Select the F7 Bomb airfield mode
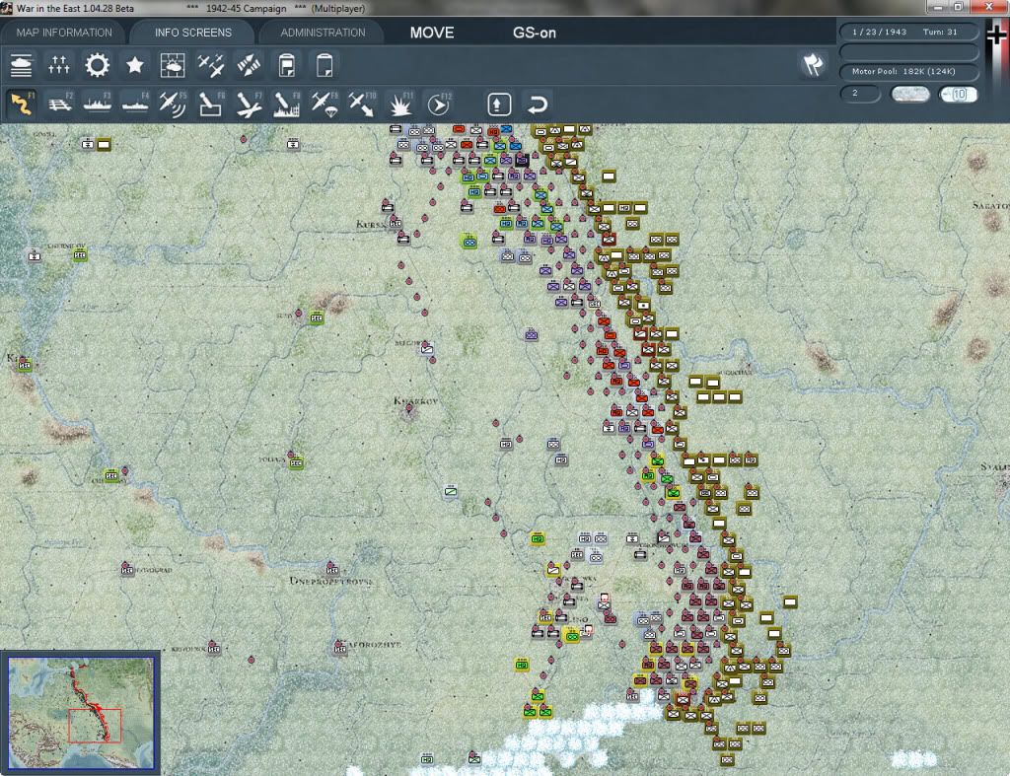1010x776 pixels. point(249,105)
